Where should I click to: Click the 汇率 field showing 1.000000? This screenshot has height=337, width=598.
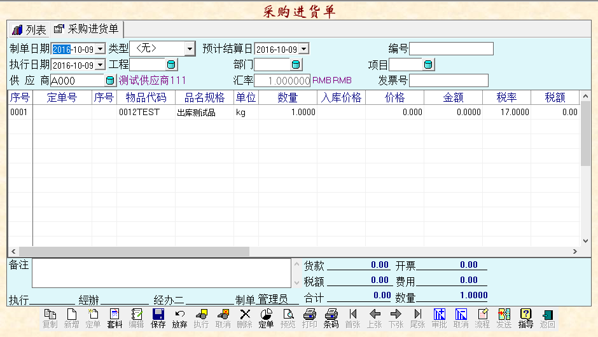point(282,81)
